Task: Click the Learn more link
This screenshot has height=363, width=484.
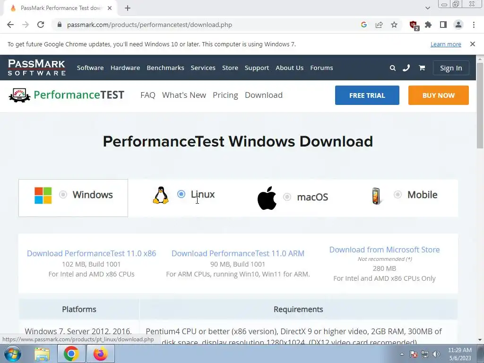Action: point(446,44)
